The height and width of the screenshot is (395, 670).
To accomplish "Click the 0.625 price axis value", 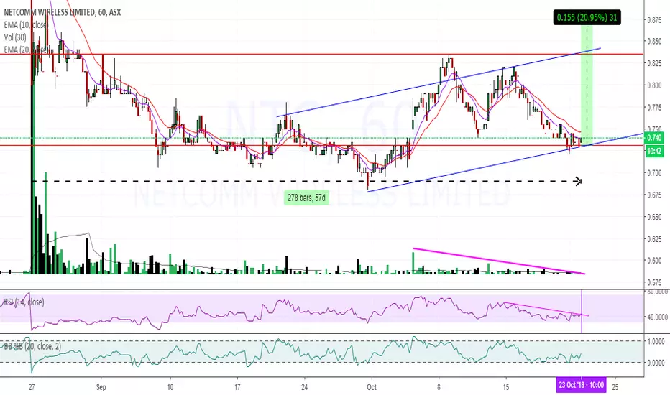I will 655,238.
